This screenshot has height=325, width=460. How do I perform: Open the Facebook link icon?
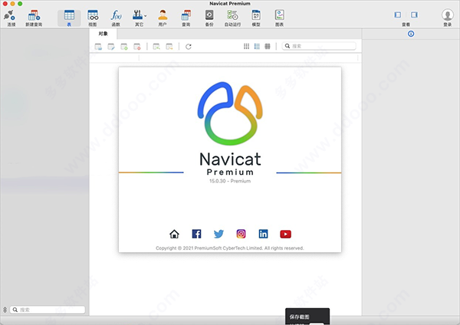tap(196, 234)
